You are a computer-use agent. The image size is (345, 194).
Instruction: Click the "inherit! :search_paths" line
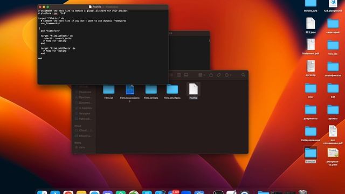tap(57, 38)
